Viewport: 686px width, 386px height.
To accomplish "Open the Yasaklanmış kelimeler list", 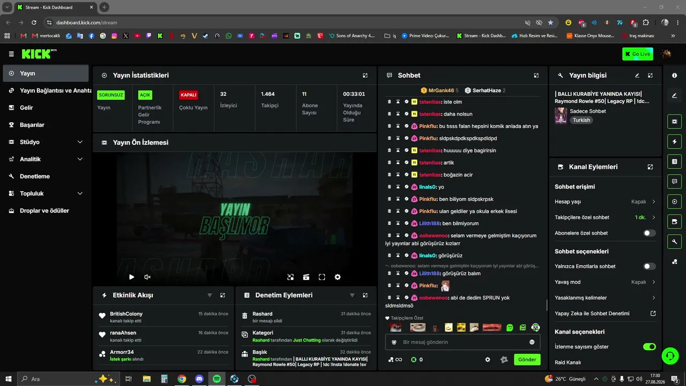I will point(605,298).
